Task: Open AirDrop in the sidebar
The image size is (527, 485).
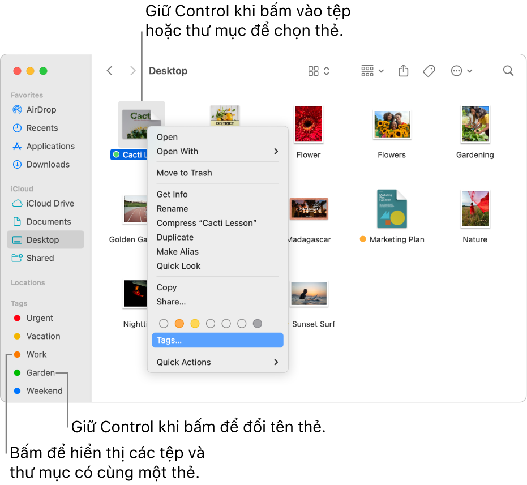Action: coord(45,110)
